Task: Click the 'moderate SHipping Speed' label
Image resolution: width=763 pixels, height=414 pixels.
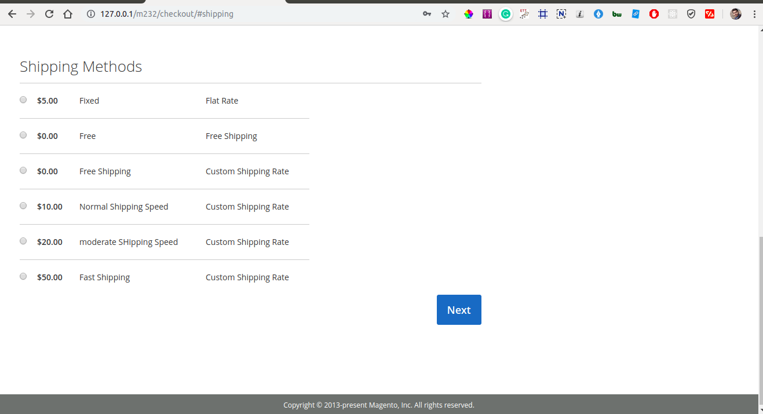Action: tap(129, 242)
